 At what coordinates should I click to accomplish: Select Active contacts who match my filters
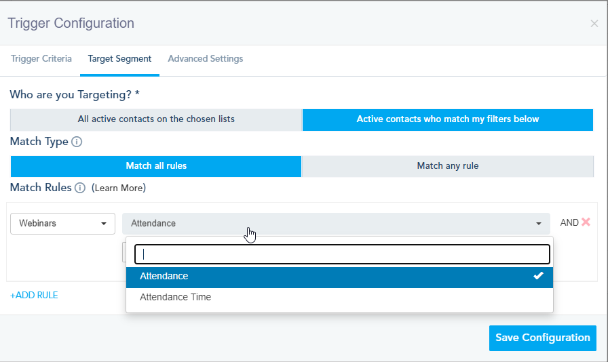pyautogui.click(x=448, y=119)
